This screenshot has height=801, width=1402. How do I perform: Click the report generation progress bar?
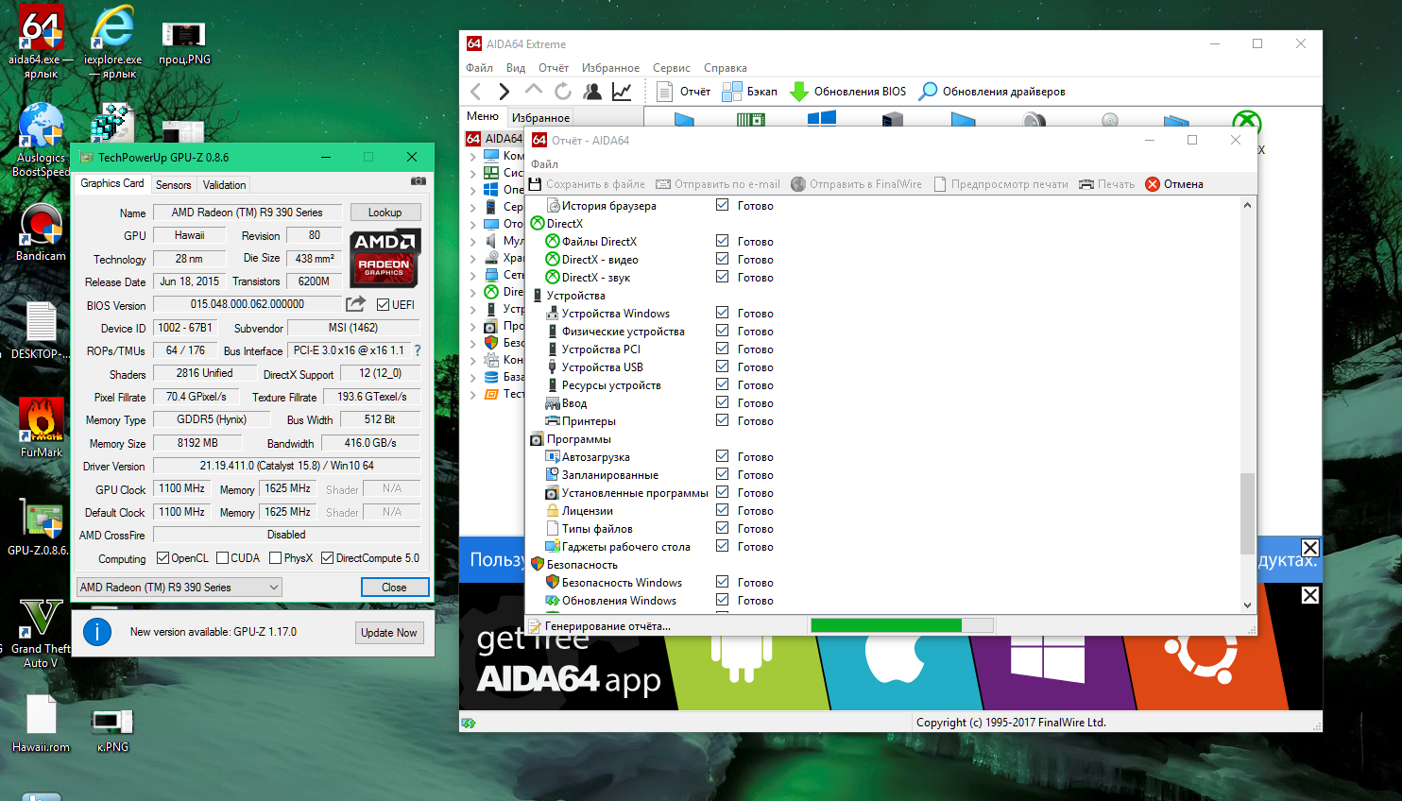click(x=902, y=625)
